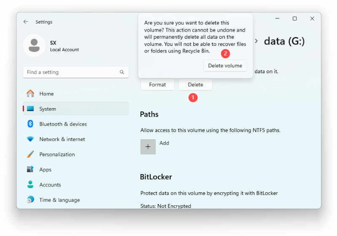Click the BitLocker heading

[156, 177]
